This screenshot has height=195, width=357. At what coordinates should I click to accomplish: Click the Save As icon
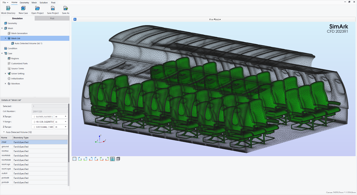pyautogui.click(x=66, y=8)
